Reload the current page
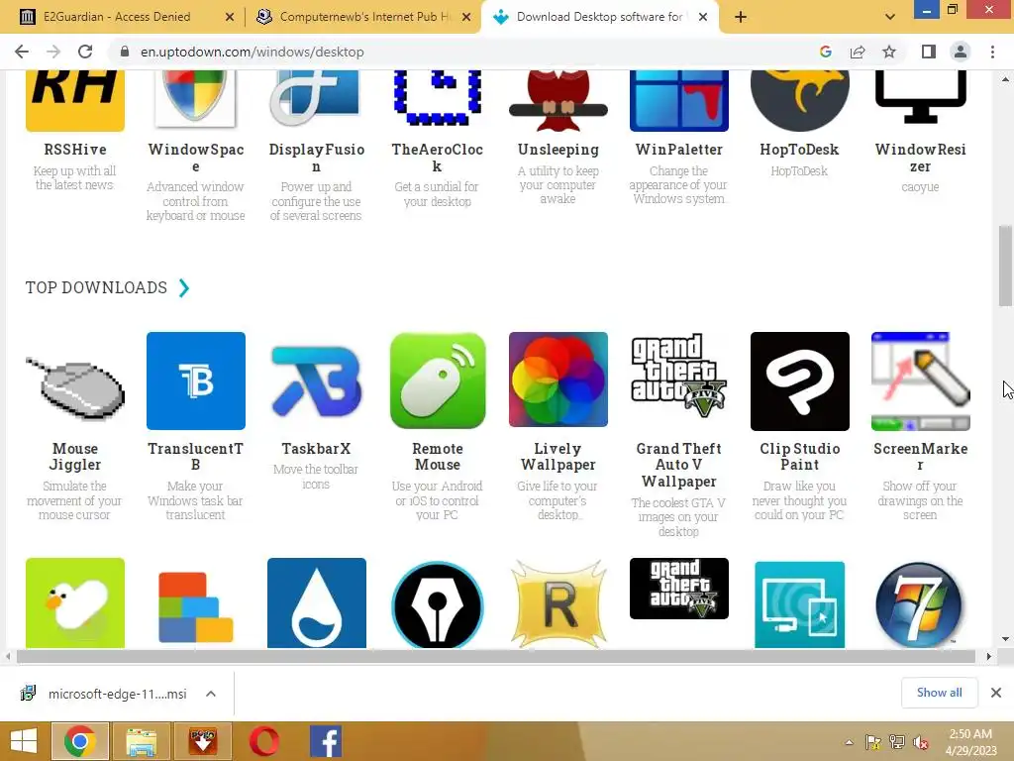Screen dimensions: 1014x761 (85, 52)
